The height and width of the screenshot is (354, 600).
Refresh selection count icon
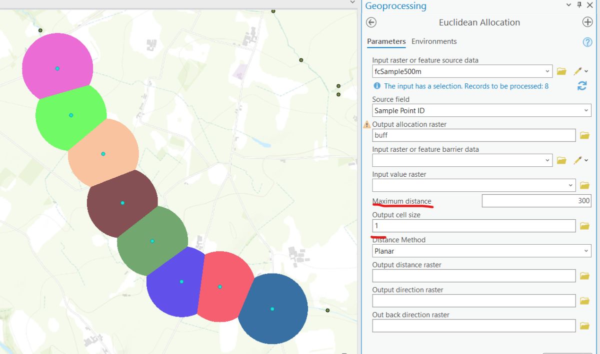tap(582, 86)
